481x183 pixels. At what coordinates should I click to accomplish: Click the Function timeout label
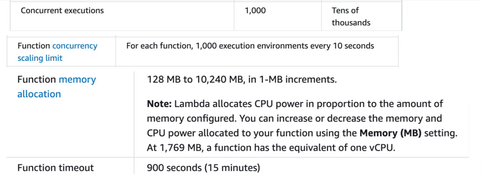click(x=56, y=168)
